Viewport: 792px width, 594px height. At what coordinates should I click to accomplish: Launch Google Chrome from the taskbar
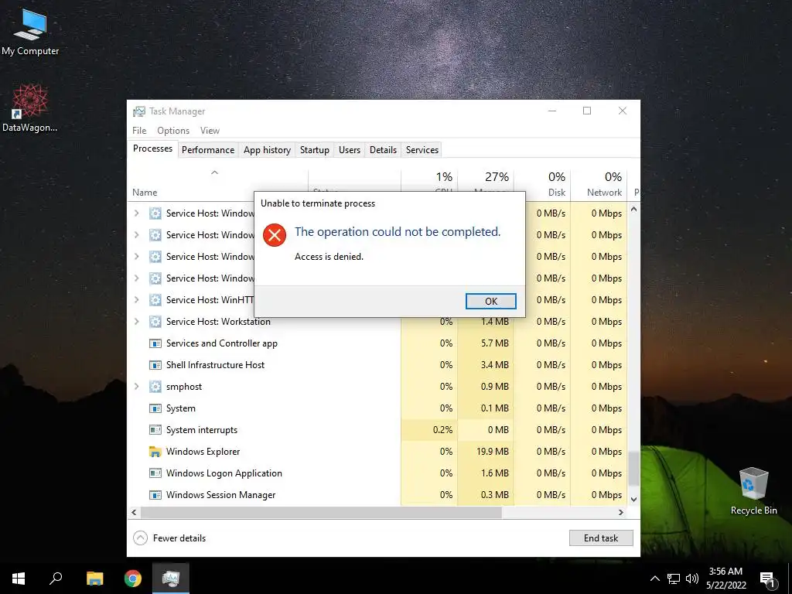pyautogui.click(x=133, y=579)
